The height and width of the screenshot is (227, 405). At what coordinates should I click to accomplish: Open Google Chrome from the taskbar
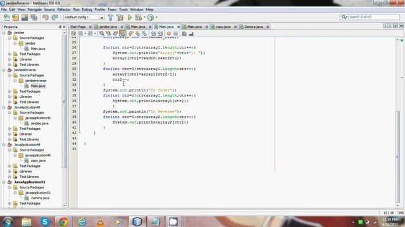(63, 221)
